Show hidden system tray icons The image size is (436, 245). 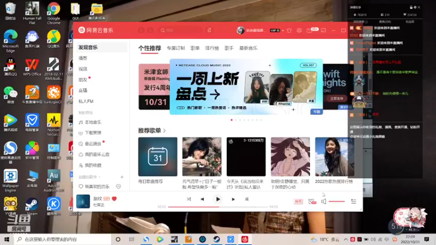tap(346, 239)
